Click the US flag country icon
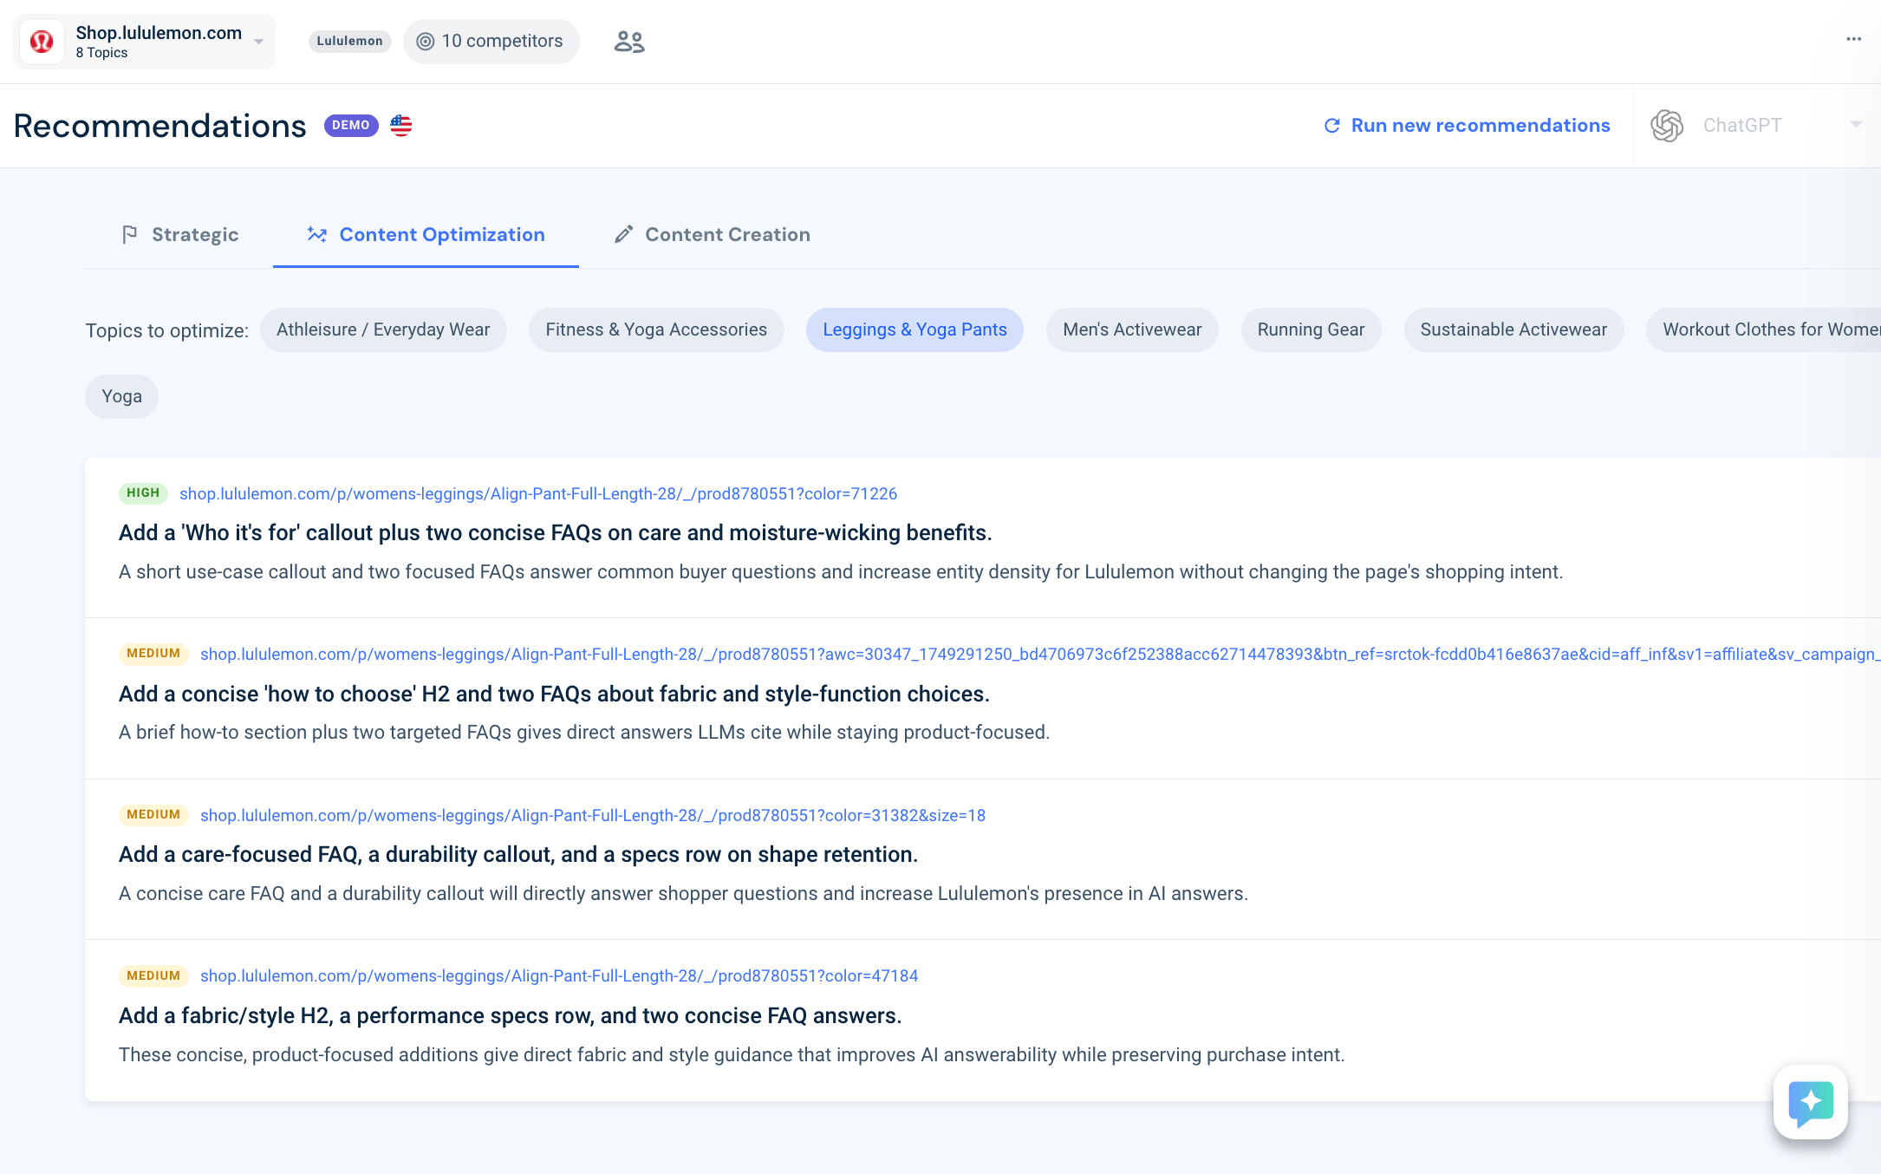 [x=400, y=126]
